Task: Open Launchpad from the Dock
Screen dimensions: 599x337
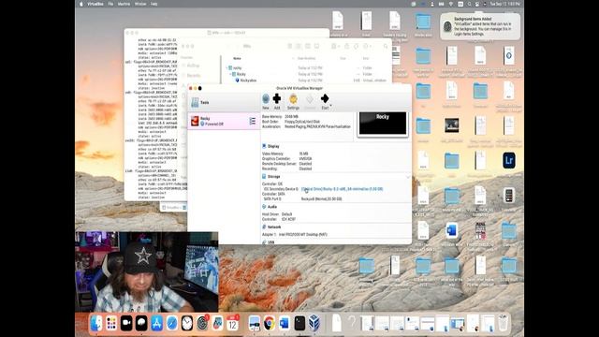Action: point(111,323)
